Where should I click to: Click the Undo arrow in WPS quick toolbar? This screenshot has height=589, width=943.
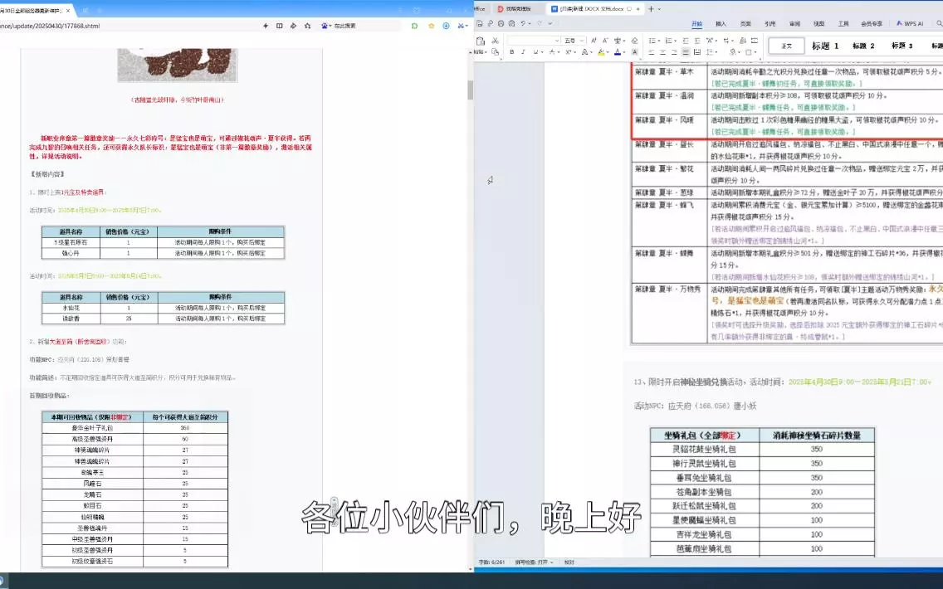[523, 23]
